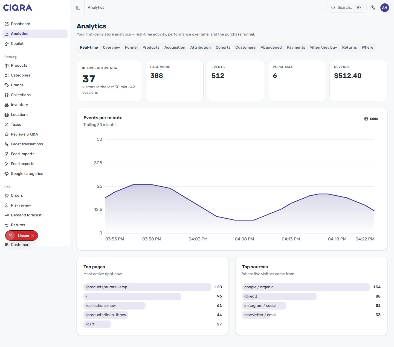Click the CIQRA logo

click(18, 8)
